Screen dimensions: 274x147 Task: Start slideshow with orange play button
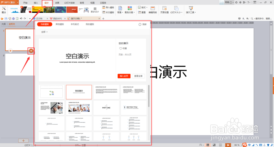[228, 145]
